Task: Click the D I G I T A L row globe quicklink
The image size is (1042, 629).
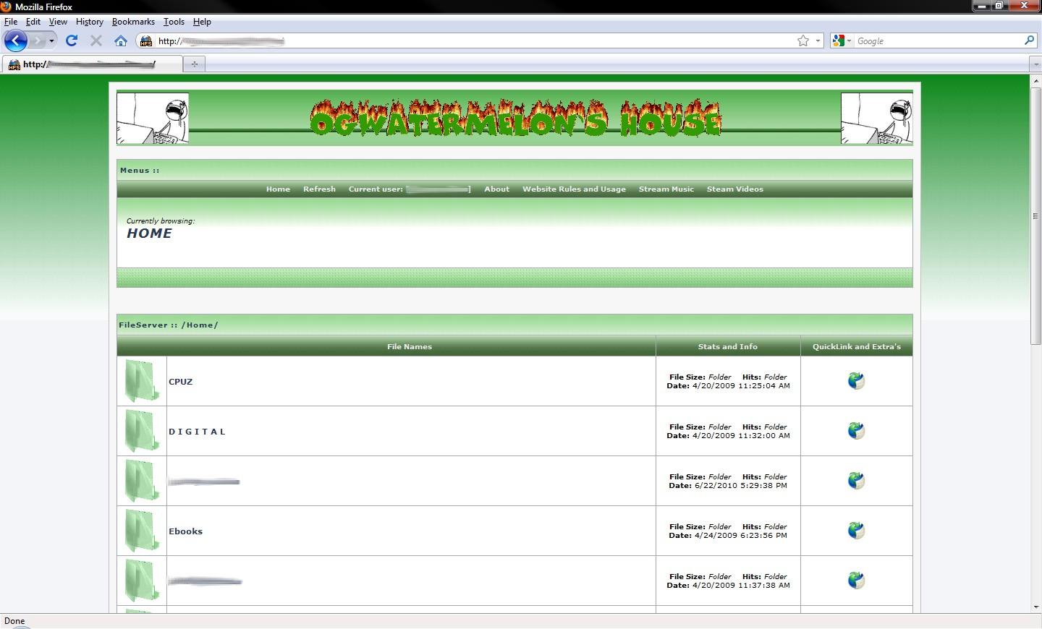Action: (x=856, y=431)
